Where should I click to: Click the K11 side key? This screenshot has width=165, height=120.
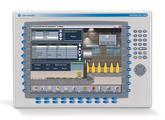point(128,28)
